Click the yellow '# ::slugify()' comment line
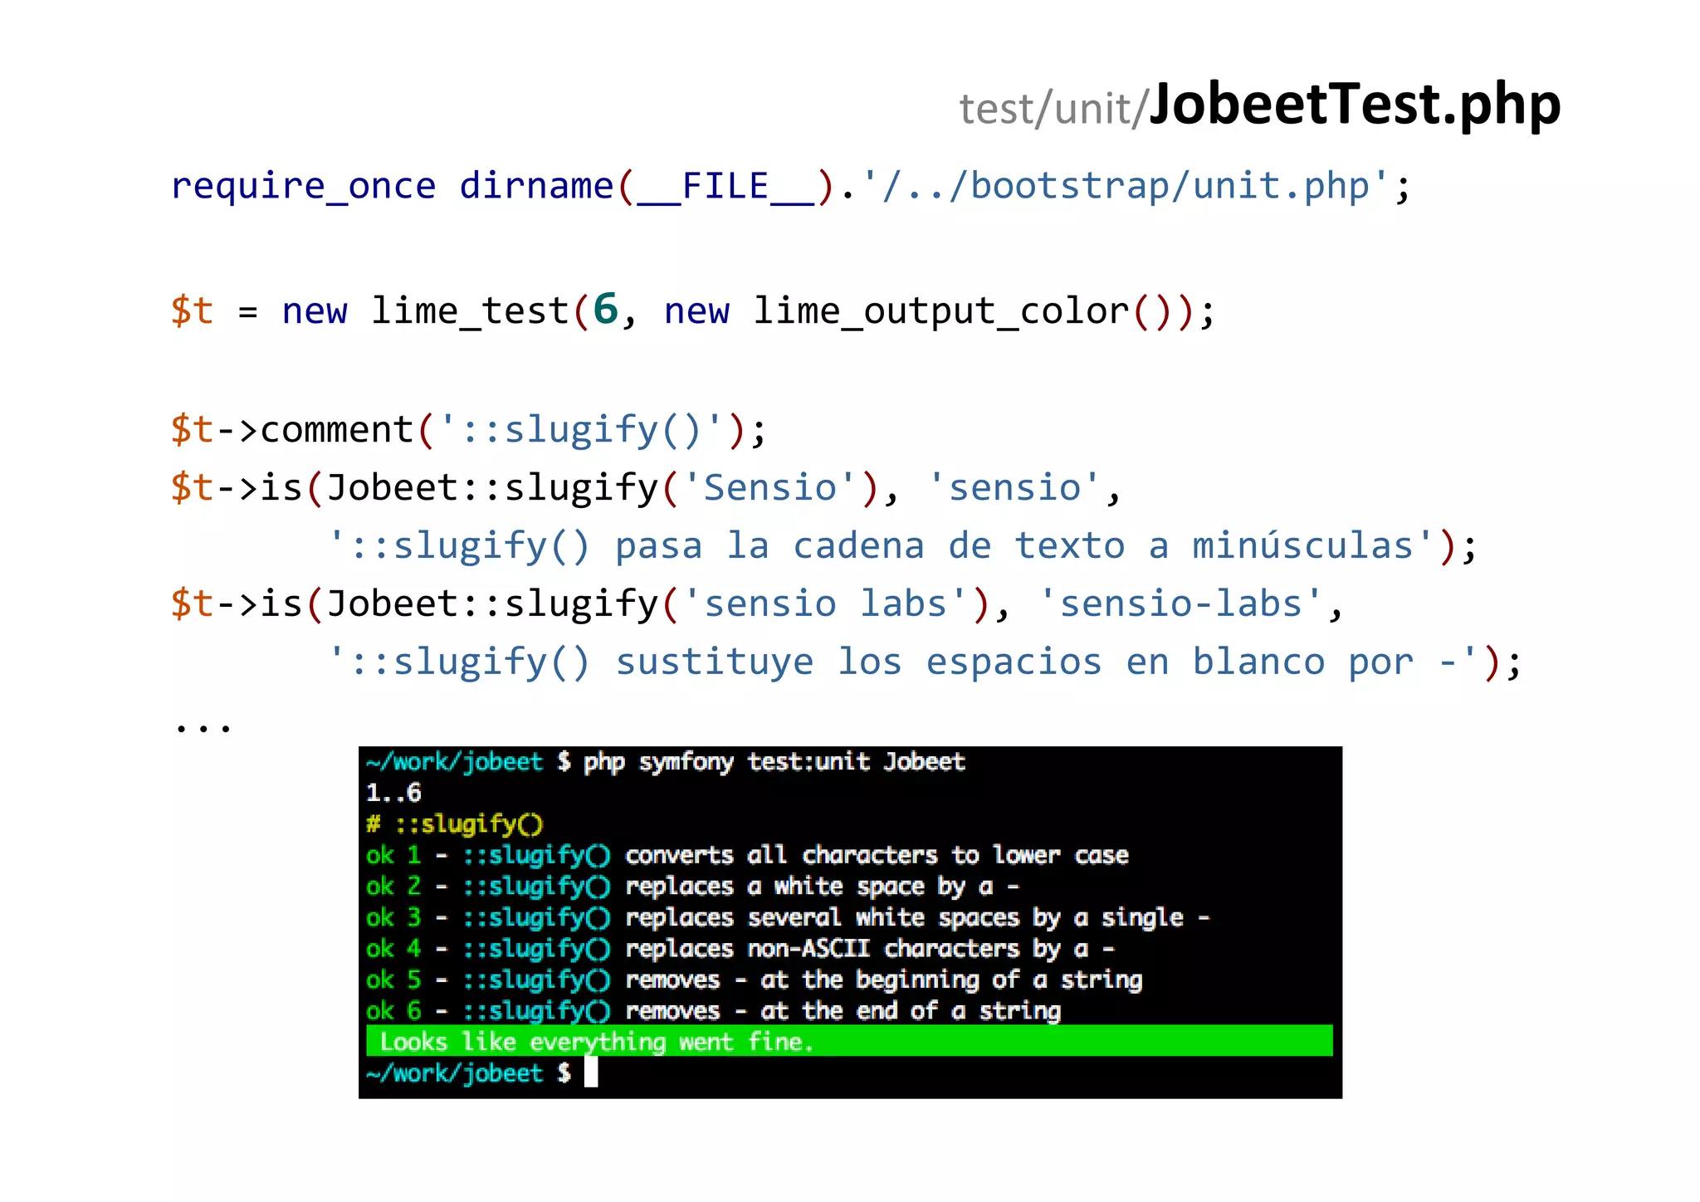Screen dimensions: 1700x1202 pos(454,824)
